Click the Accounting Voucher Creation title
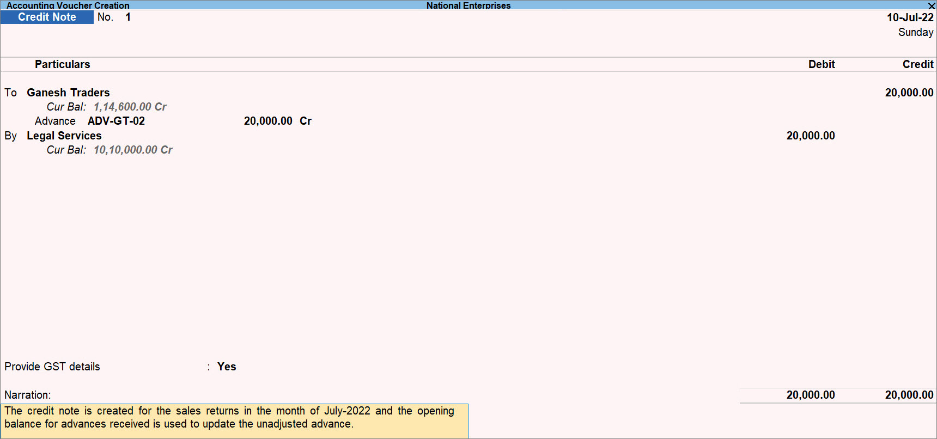 pos(68,5)
